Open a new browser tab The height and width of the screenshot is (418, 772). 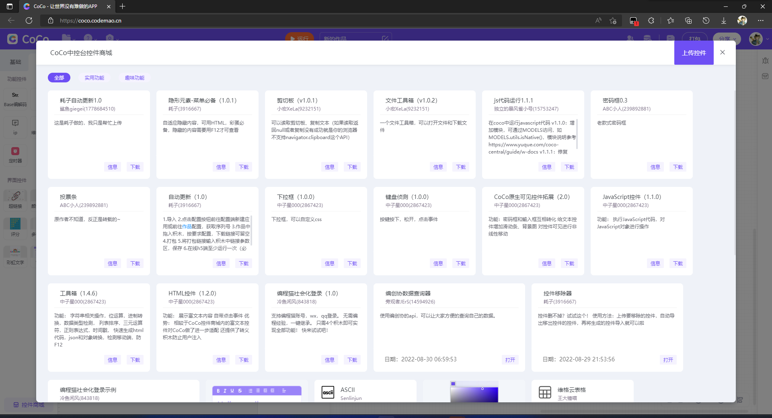click(123, 6)
